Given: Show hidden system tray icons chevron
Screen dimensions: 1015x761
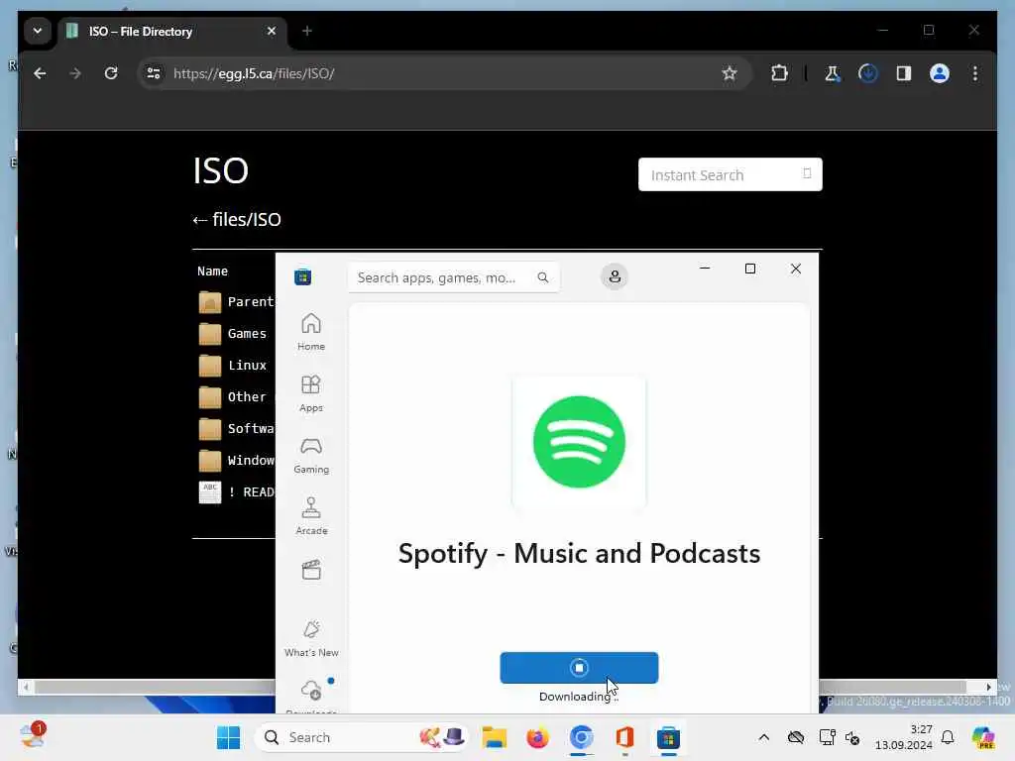Looking at the screenshot, I should 764,737.
